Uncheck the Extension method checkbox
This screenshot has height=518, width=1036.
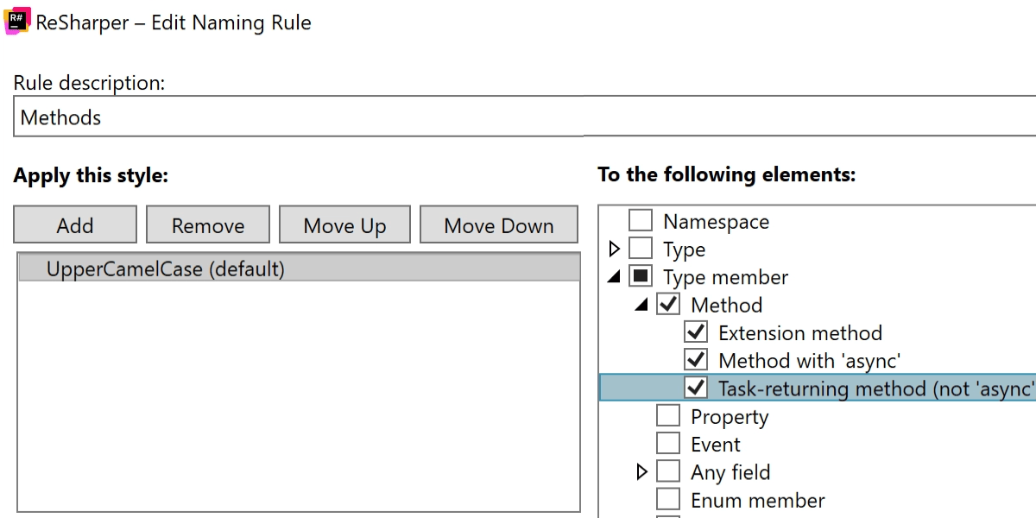(x=696, y=332)
